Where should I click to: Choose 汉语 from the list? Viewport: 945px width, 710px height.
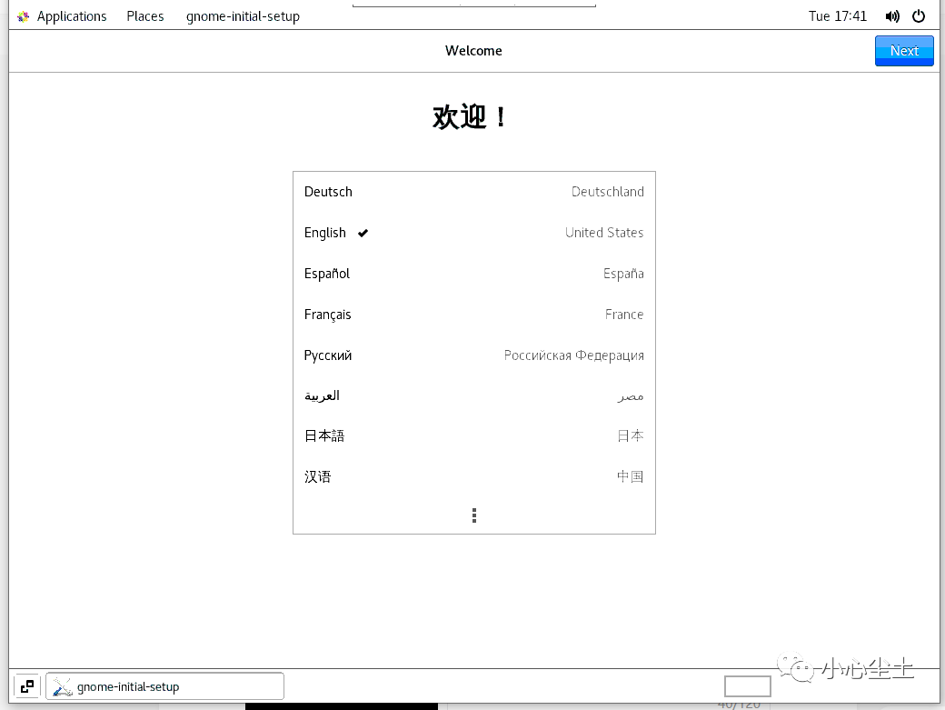tap(474, 476)
